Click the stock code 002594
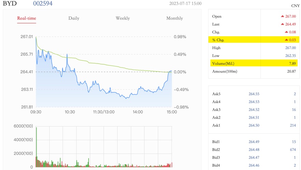301x170 pixels. click(43, 4)
